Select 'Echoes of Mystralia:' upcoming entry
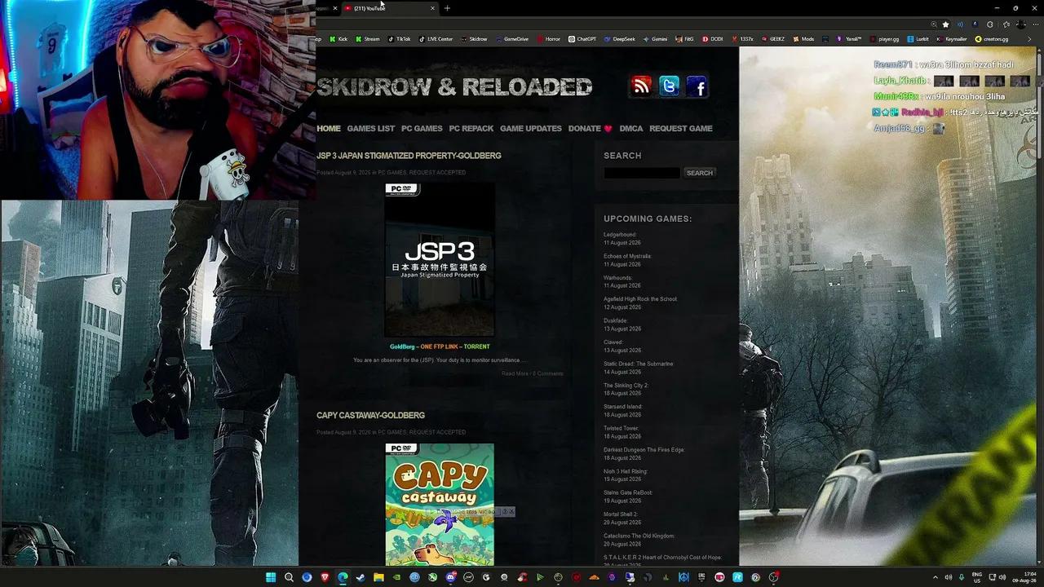 (x=627, y=256)
